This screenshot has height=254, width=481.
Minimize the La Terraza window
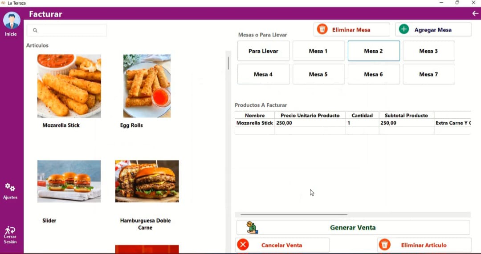click(441, 3)
